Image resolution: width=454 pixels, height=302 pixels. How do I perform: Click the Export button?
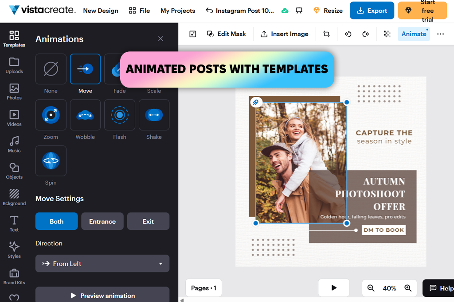point(372,11)
